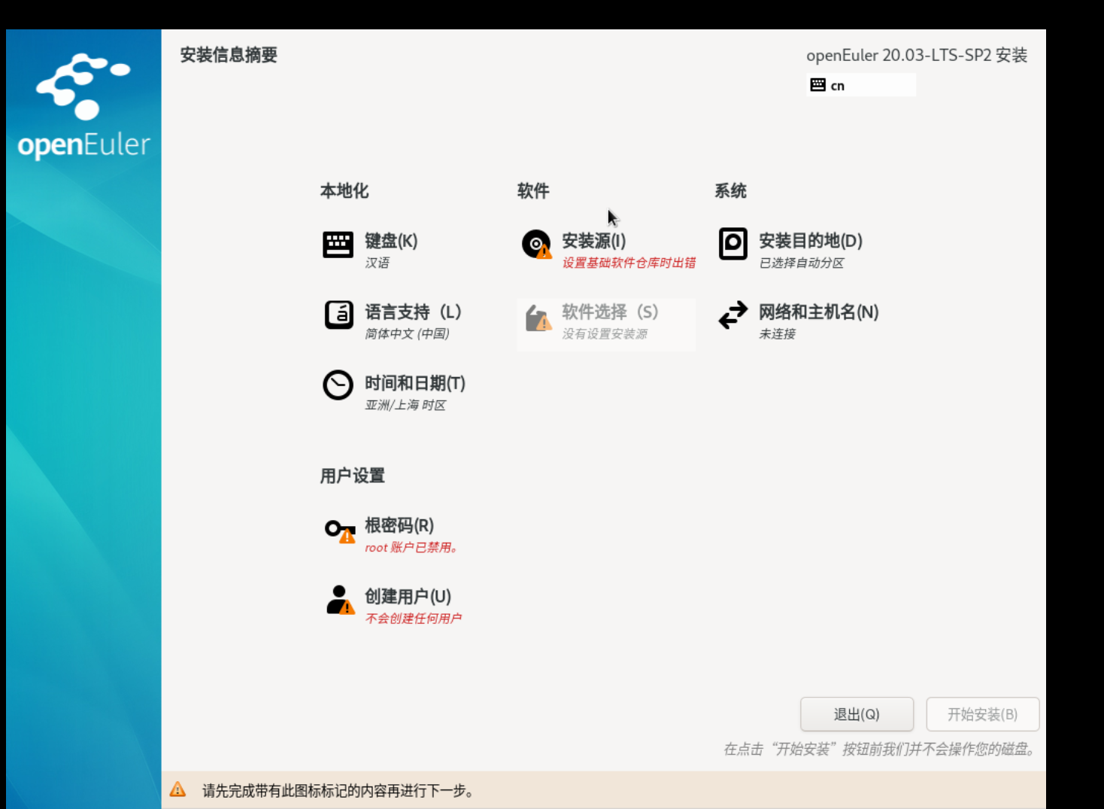This screenshot has width=1104, height=809.
Task: Click the 创建用户(U) person icon
Action: coord(340,601)
